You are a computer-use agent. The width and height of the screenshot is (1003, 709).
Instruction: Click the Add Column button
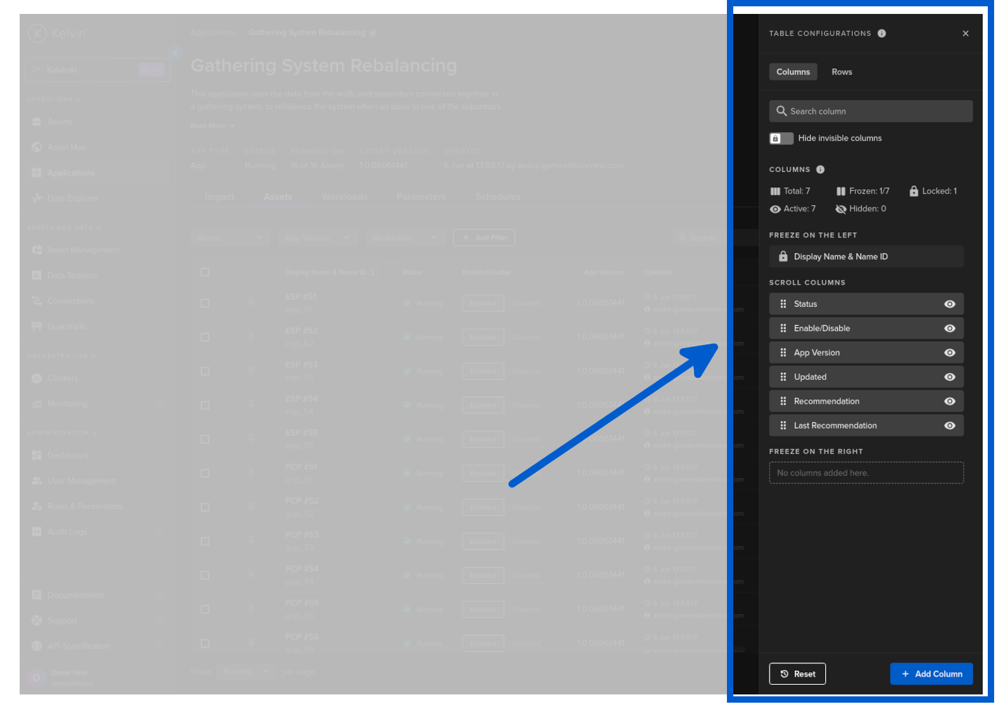coord(931,674)
